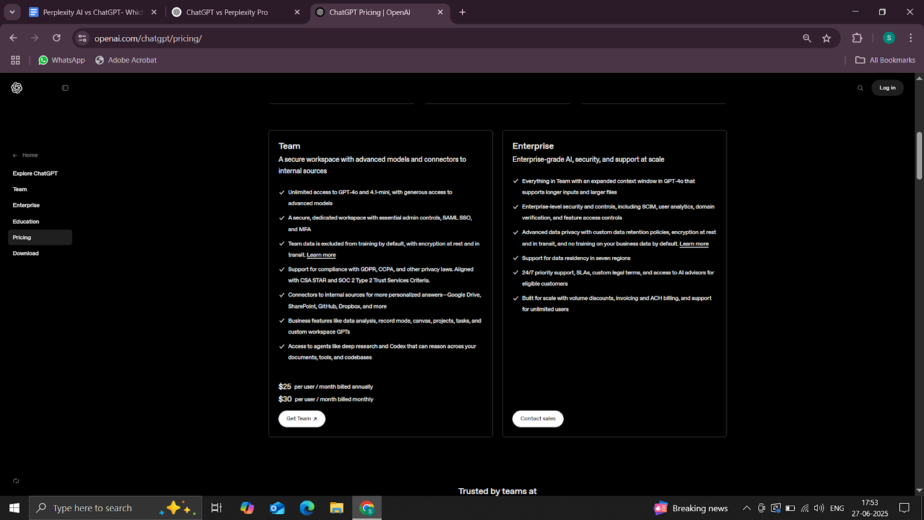This screenshot has height=520, width=924.
Task: Click Chrome icon on taskbar
Action: pos(367,508)
